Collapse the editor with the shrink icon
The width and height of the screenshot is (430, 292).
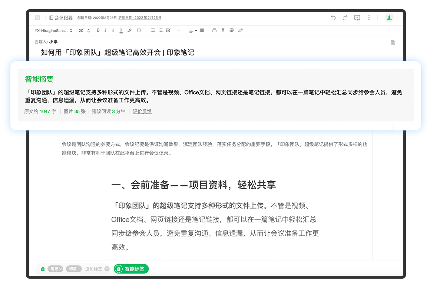click(x=37, y=18)
